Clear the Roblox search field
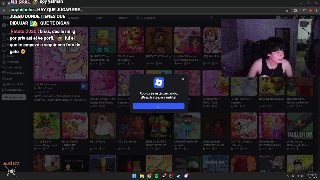Screen dimensions: 320x180 coord(212,18)
